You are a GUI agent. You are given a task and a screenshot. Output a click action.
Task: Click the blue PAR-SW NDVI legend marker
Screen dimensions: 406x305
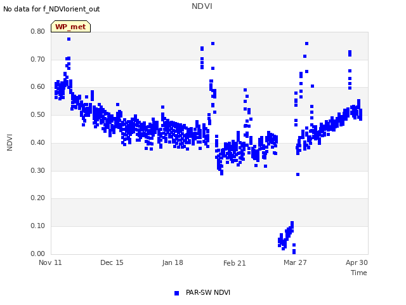[x=176, y=293]
